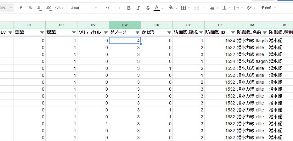Screen dimensions: 293x141
Task: Open the 123 number format dropdown
Action: point(59,8)
